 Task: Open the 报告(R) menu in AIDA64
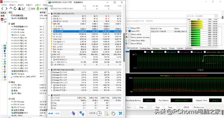(x=21, y=5)
